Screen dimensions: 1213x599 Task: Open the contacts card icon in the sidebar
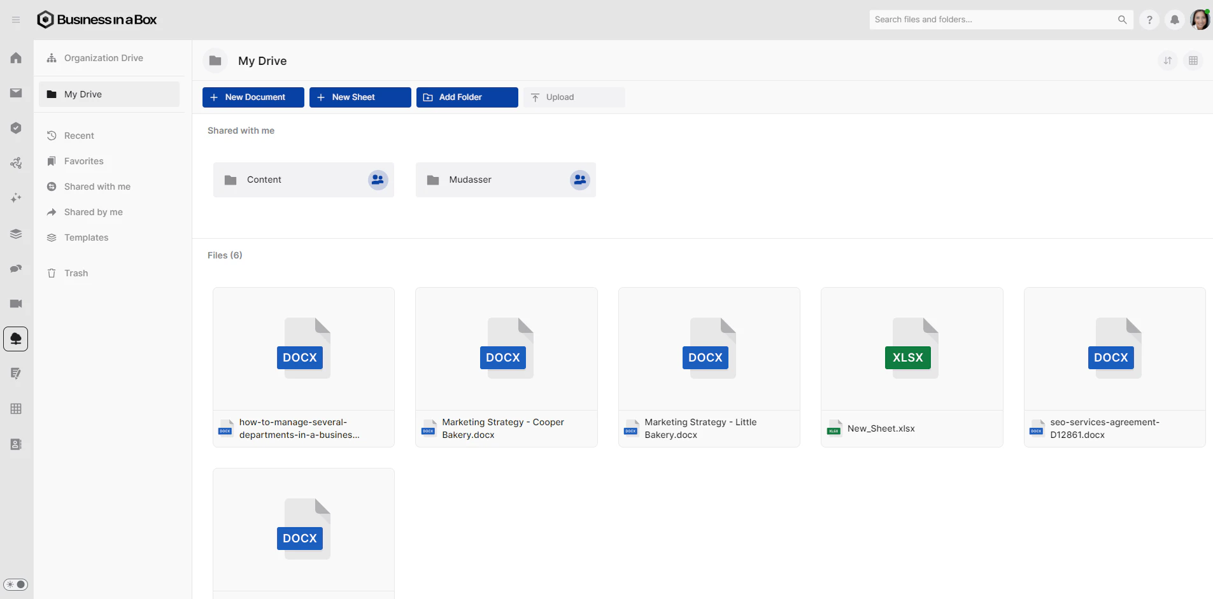pos(16,444)
